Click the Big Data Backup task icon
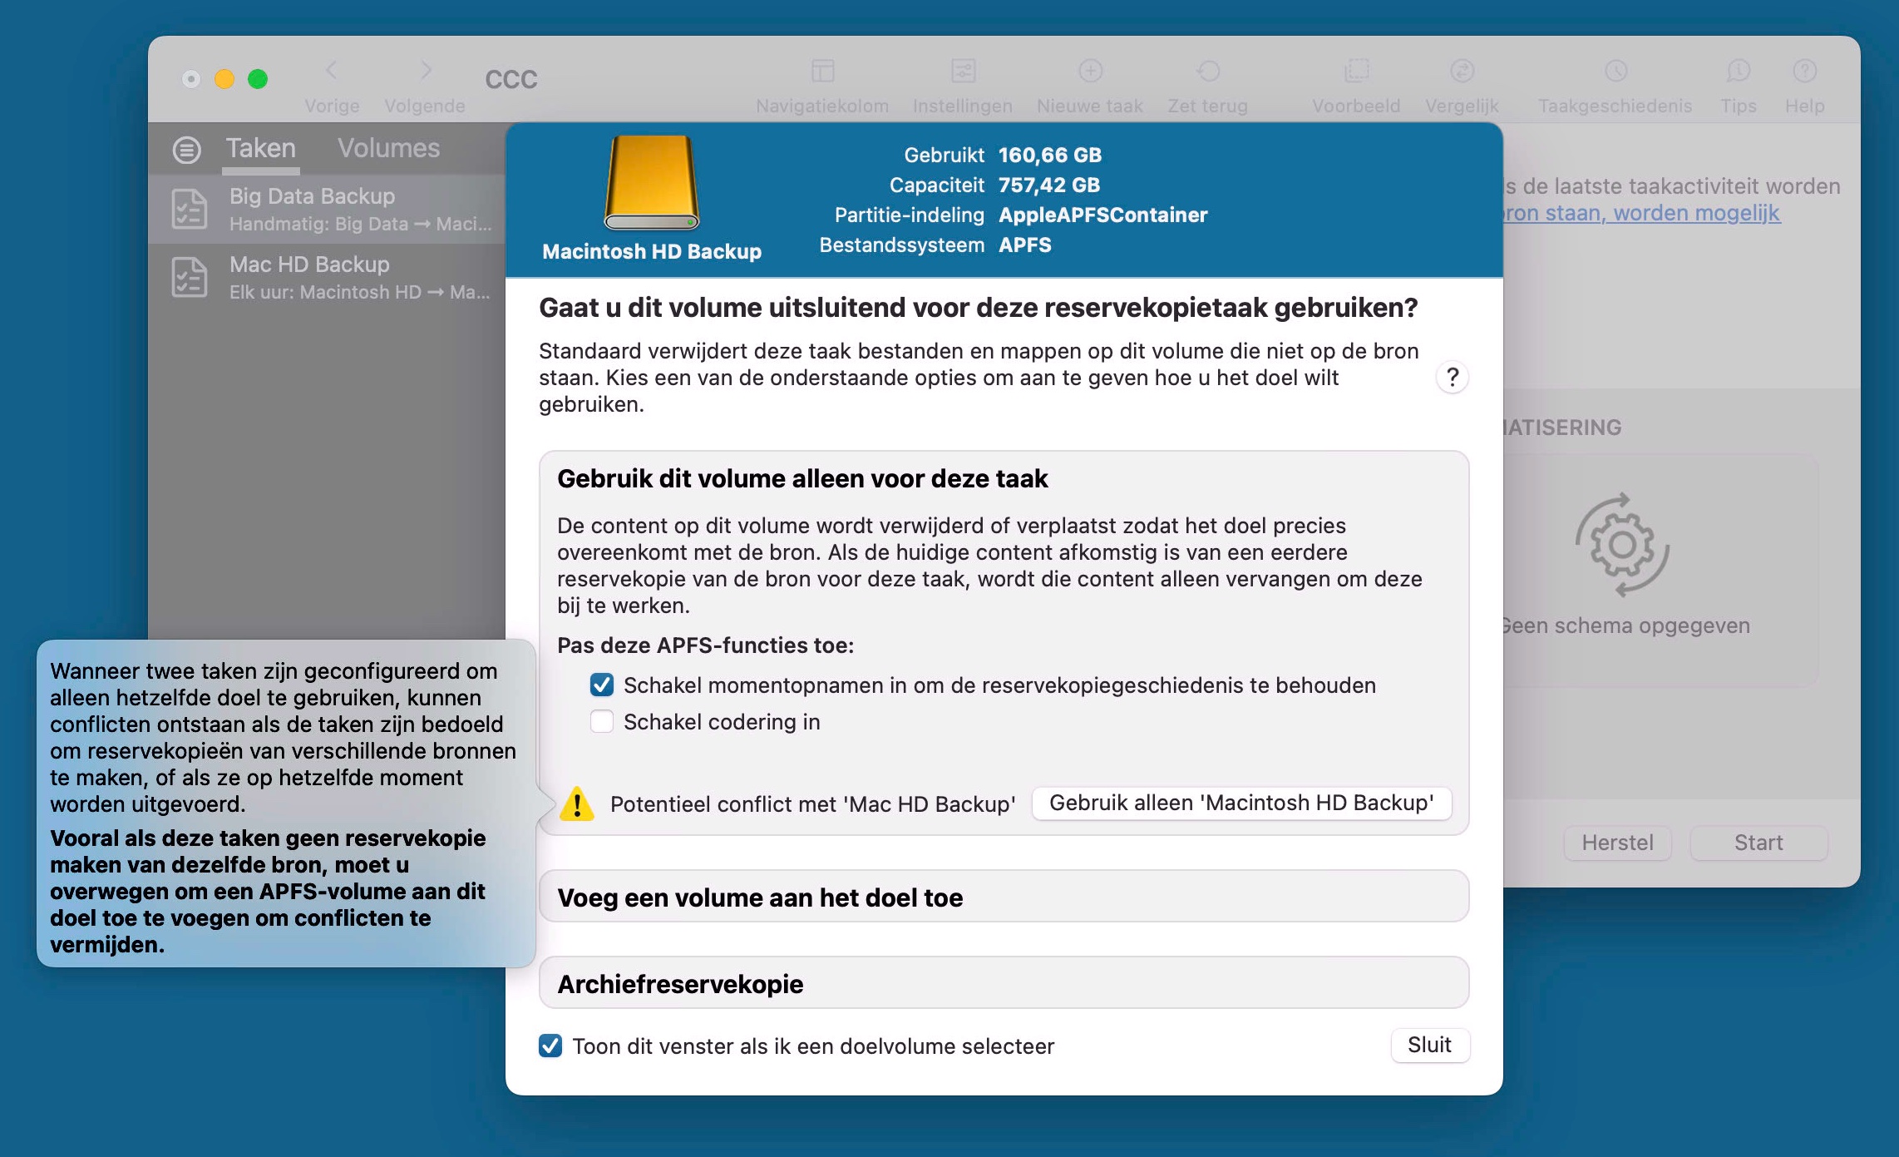1899x1157 pixels. (190, 209)
